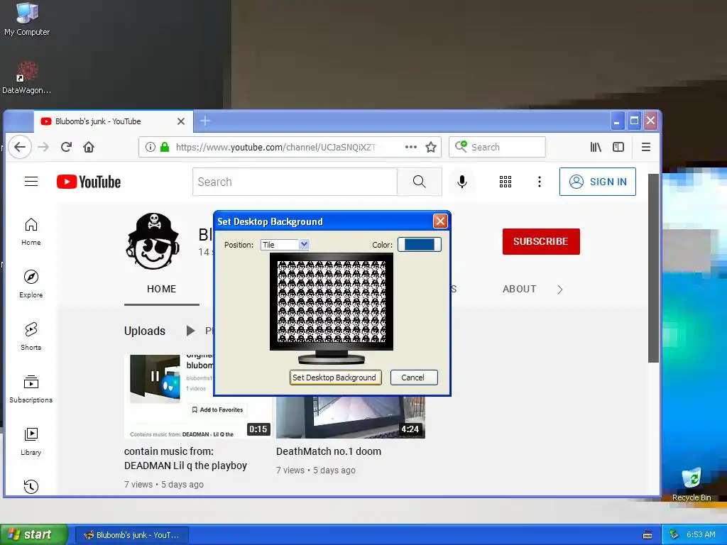
Task: Play all uploads triangle icon
Action: [x=190, y=331]
